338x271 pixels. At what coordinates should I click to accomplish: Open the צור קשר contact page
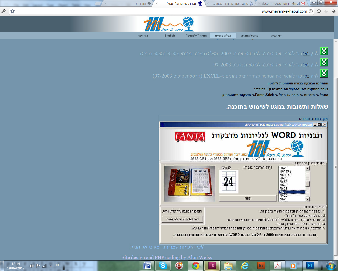coord(143,36)
